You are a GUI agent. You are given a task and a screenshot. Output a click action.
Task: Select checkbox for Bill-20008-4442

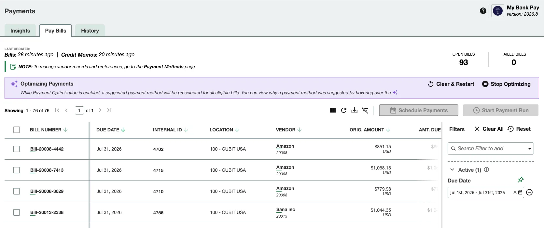point(17,149)
